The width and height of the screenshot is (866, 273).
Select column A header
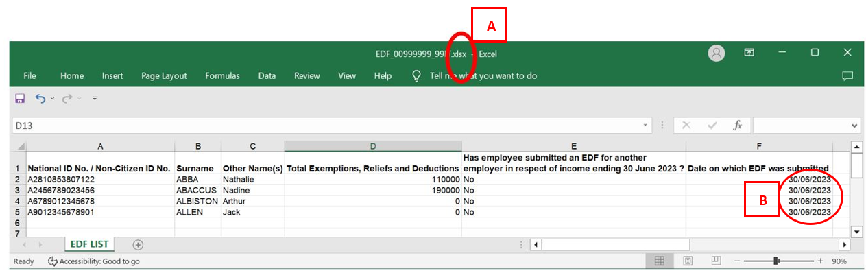coord(100,146)
